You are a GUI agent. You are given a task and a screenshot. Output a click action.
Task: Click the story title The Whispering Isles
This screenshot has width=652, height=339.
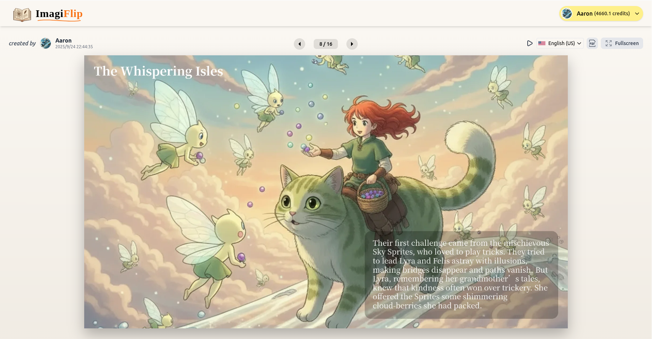point(158,71)
